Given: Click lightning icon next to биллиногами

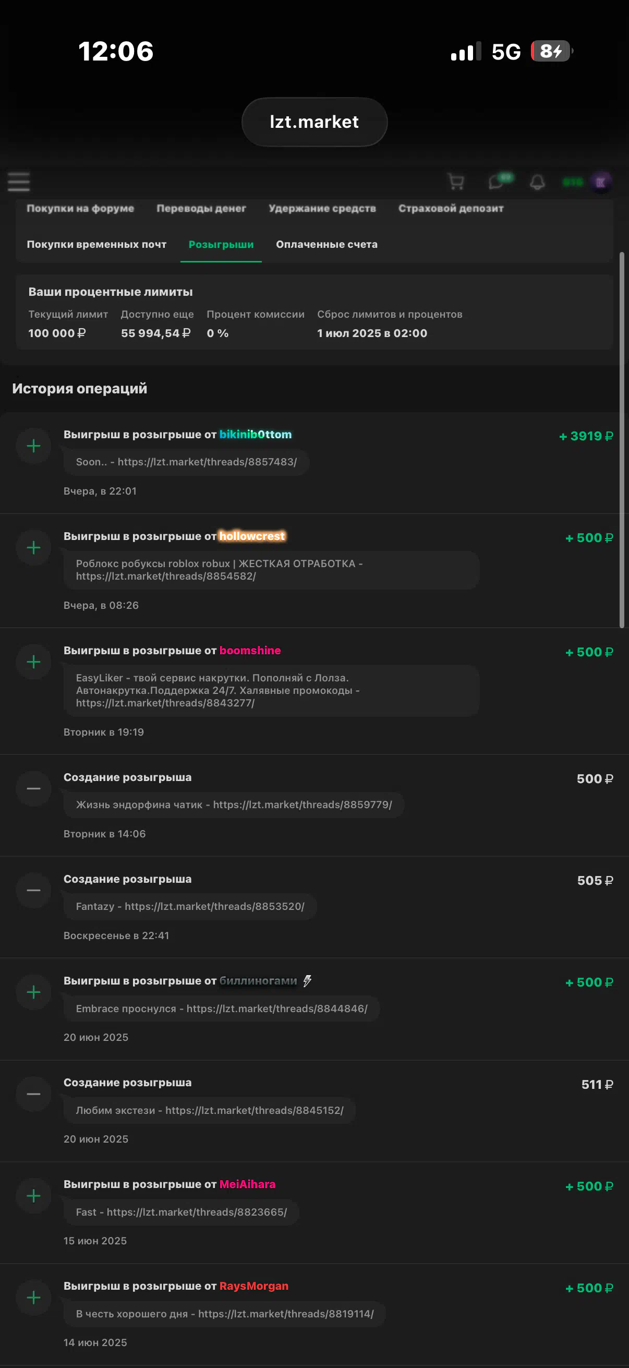Looking at the screenshot, I should [x=307, y=981].
